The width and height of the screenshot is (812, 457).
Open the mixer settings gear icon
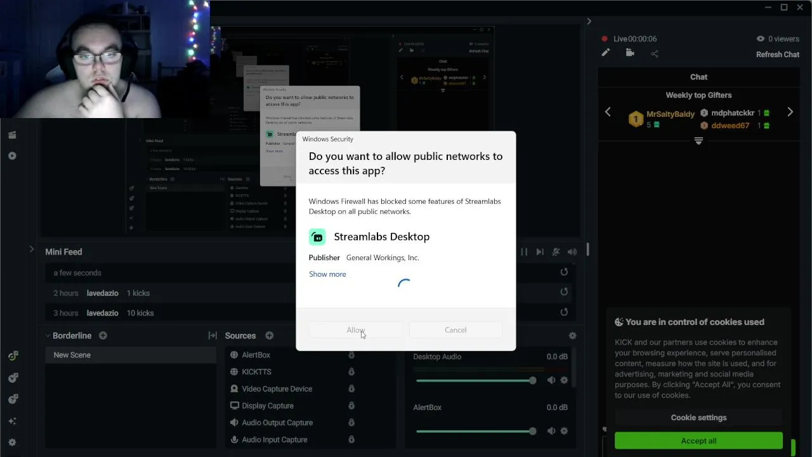[572, 336]
